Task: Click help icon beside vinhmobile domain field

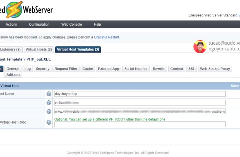Action: 49,103
